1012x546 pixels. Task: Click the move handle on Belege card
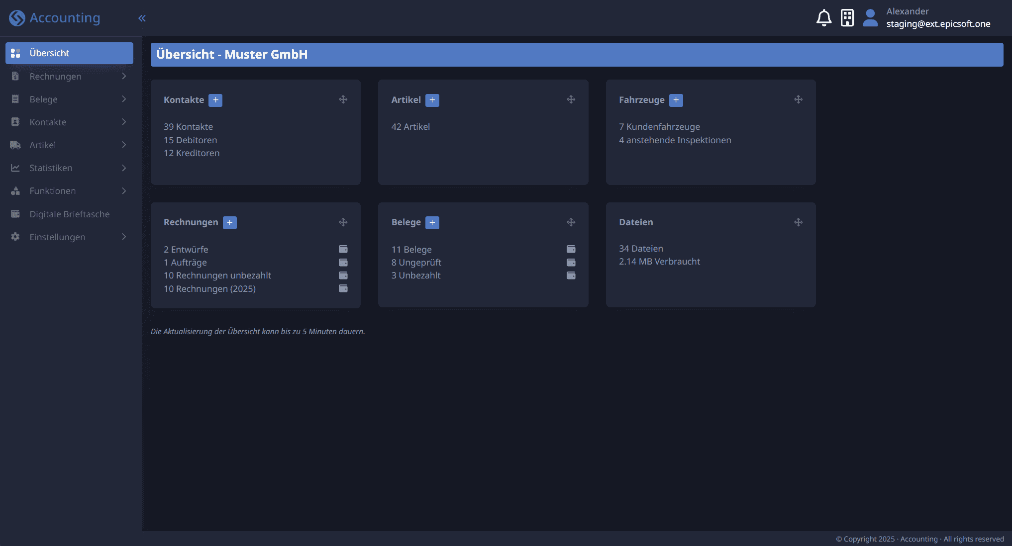pyautogui.click(x=571, y=222)
